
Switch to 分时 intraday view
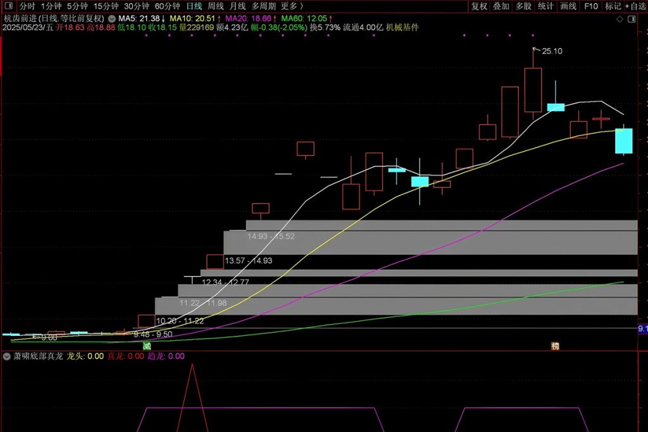[x=27, y=6]
